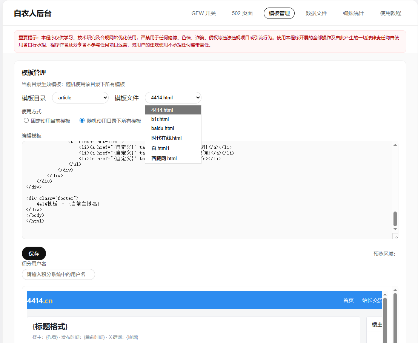
Task: Click the textarea resize handle
Action: pyautogui.click(x=395, y=236)
